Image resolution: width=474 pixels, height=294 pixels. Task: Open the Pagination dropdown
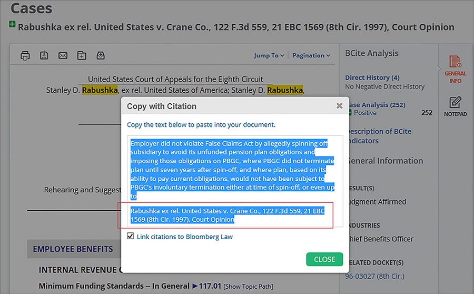point(311,55)
